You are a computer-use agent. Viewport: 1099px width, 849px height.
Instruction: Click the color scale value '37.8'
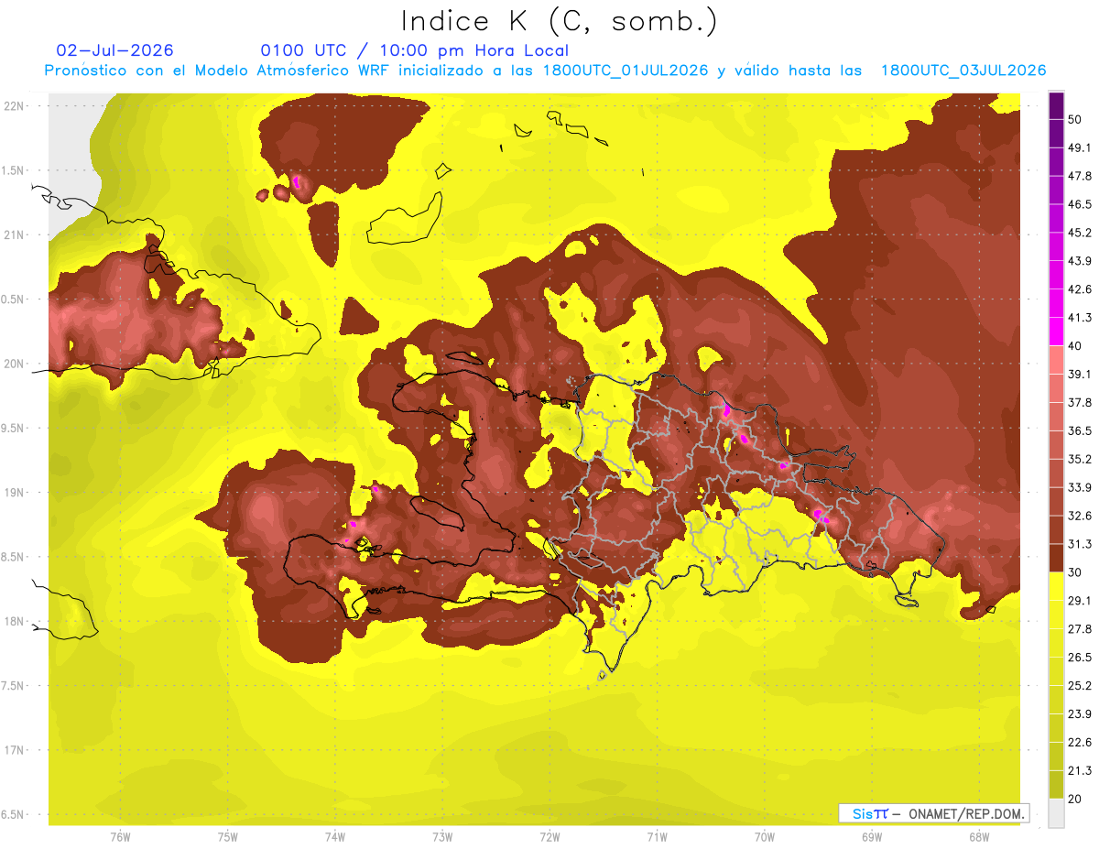coord(1080,403)
